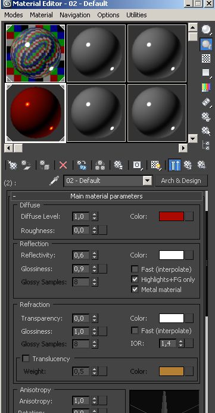Viewport: 215px width, 413px height.
Task: Click the Sample Type sphere icon
Action: click(x=207, y=30)
